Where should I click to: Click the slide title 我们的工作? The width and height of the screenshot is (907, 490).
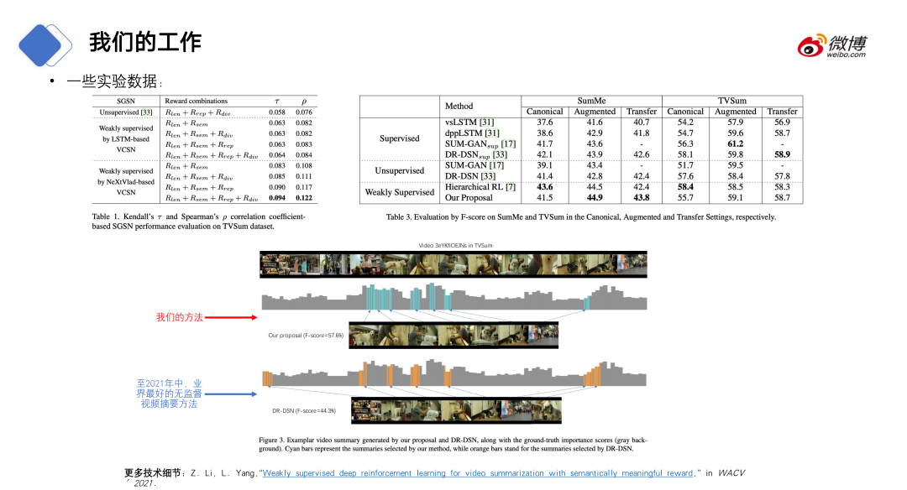pyautogui.click(x=145, y=42)
